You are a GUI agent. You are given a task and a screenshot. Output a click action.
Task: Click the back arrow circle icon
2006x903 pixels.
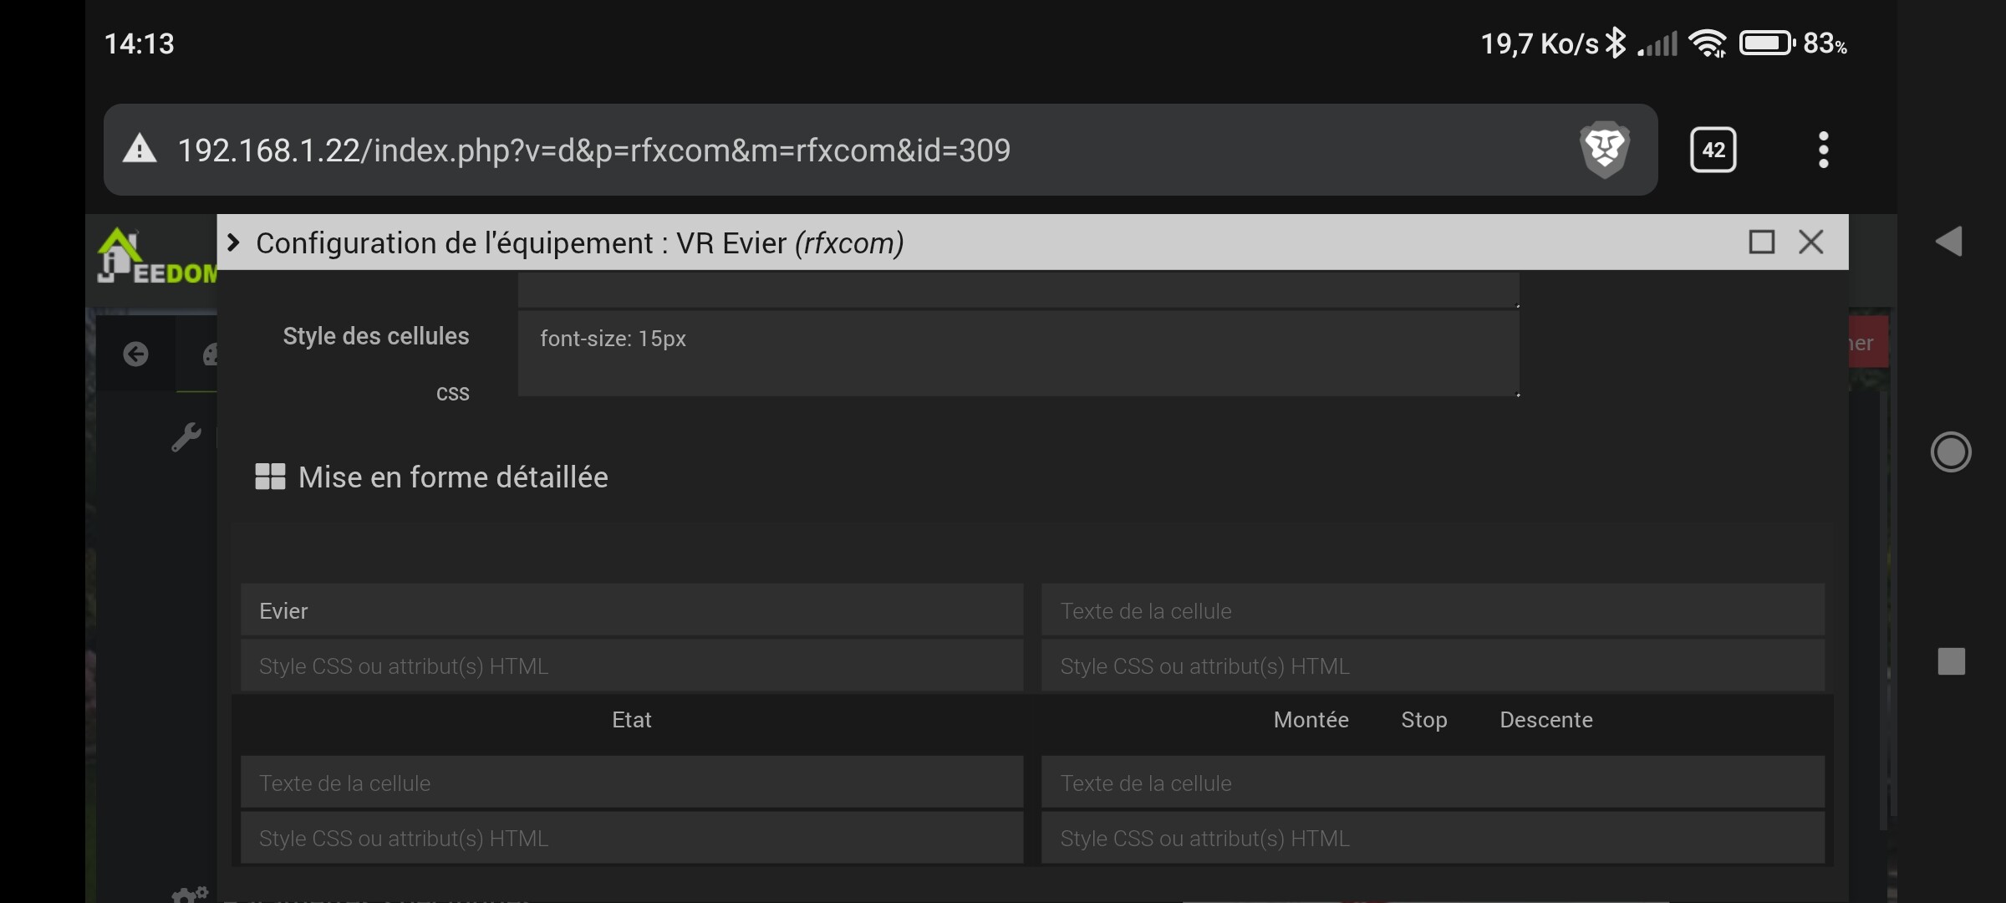(x=135, y=355)
